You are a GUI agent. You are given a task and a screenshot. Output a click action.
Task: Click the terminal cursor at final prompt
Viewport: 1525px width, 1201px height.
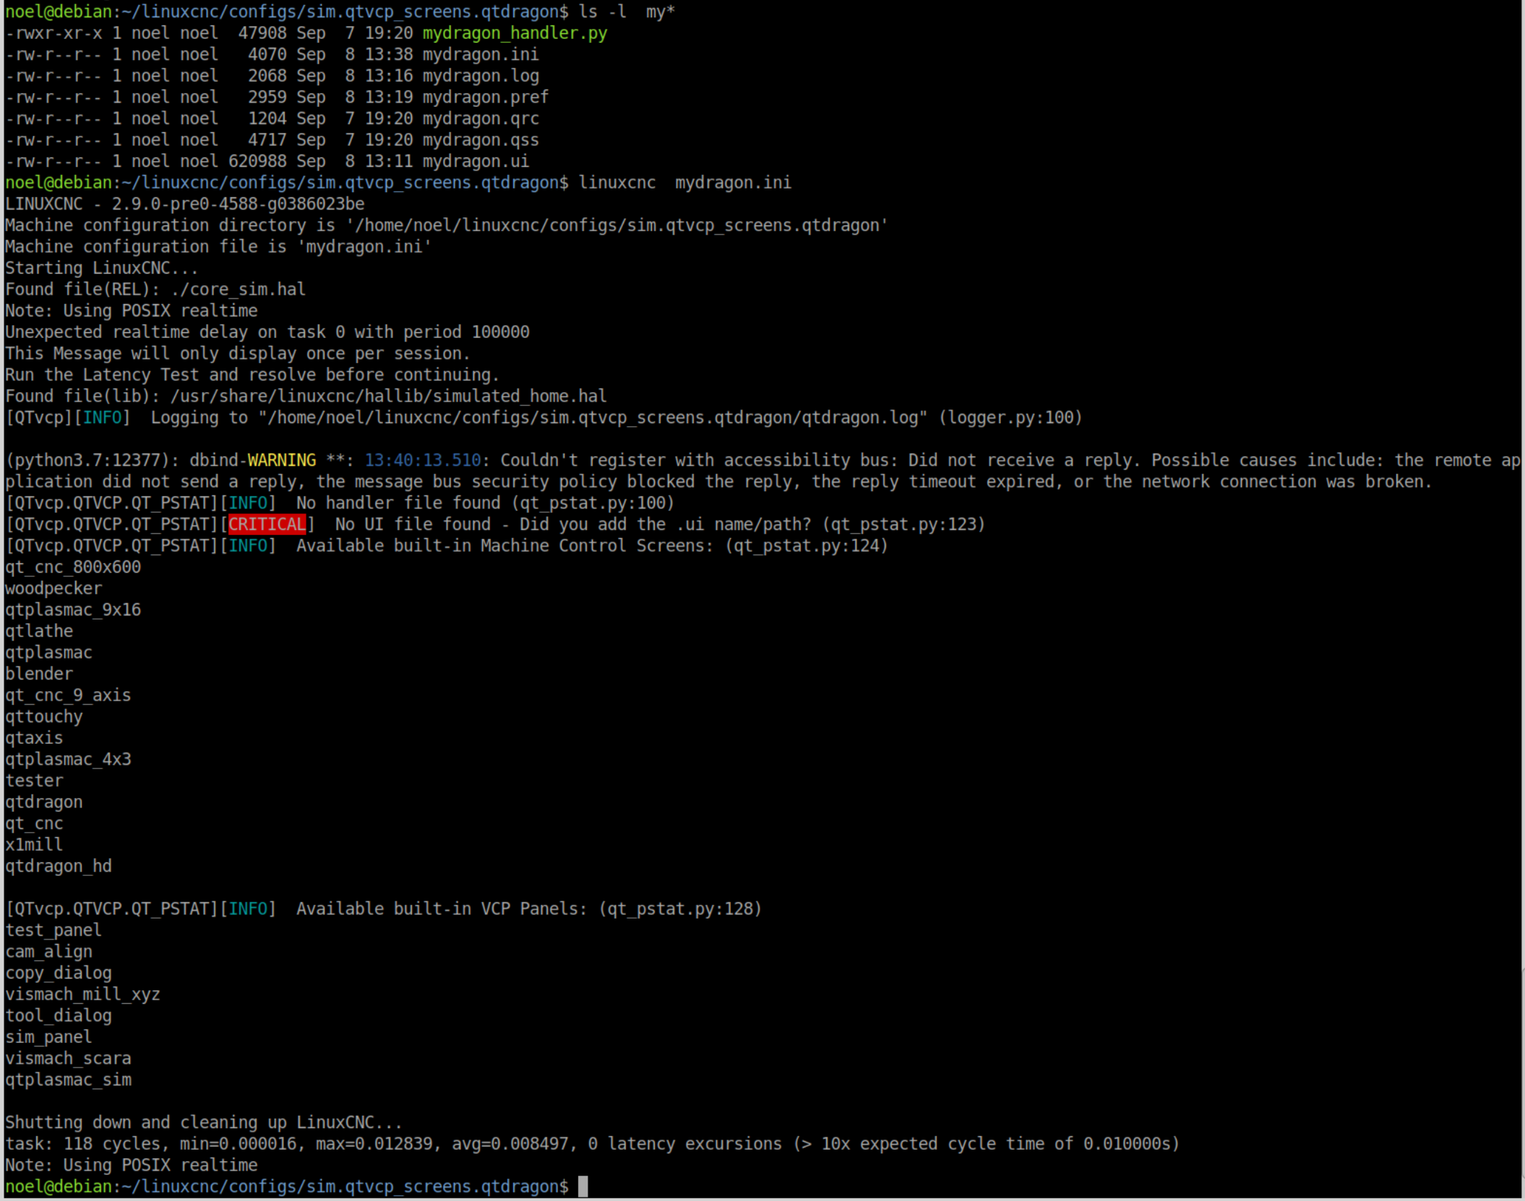click(583, 1187)
